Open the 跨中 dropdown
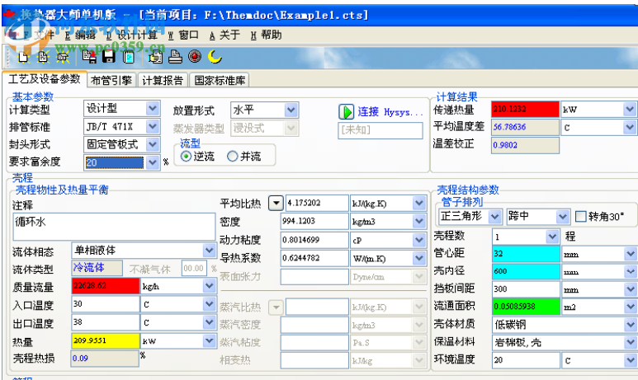Image resolution: width=638 pixels, height=380 pixels. 563,217
